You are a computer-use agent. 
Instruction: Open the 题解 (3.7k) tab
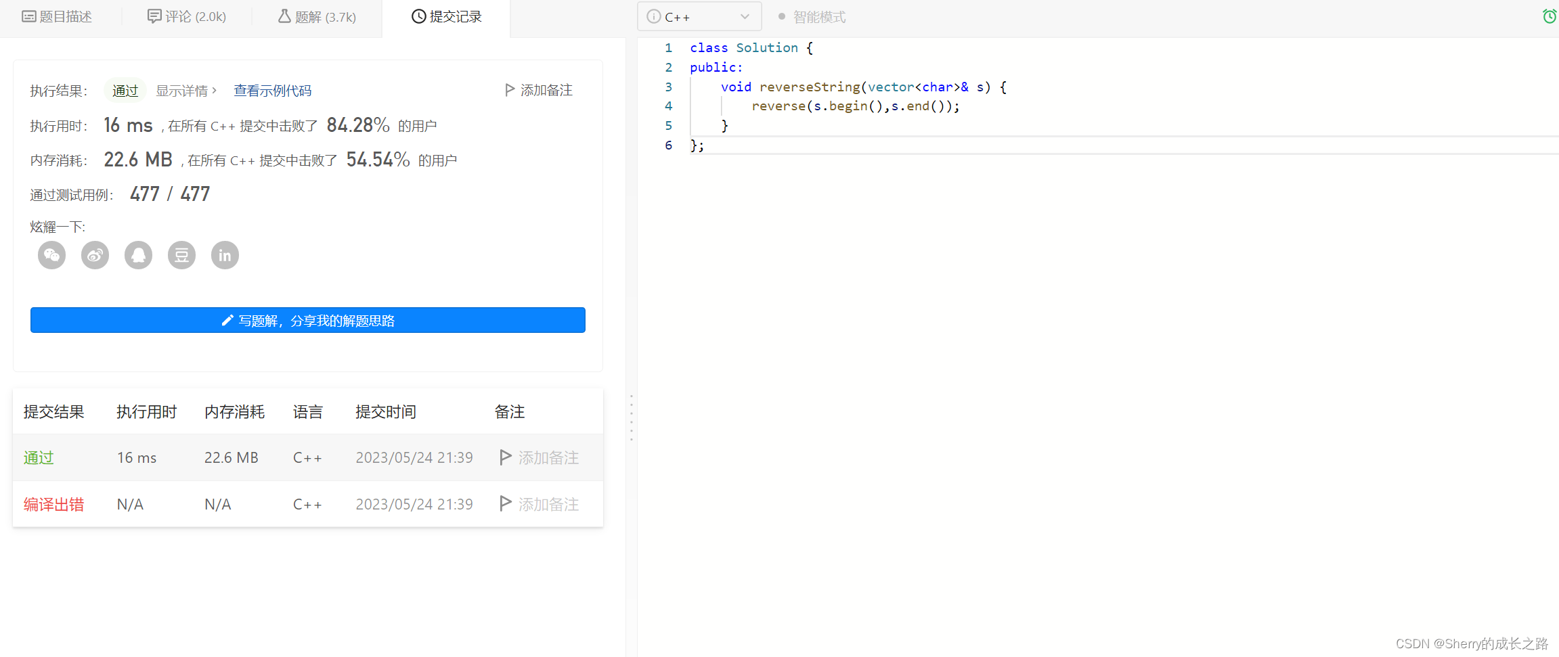pyautogui.click(x=317, y=16)
